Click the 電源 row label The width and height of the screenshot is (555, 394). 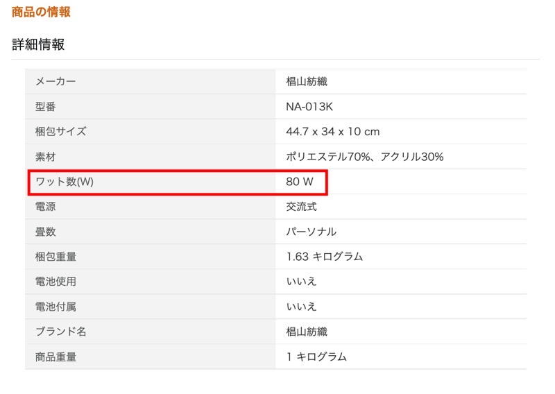(x=45, y=207)
